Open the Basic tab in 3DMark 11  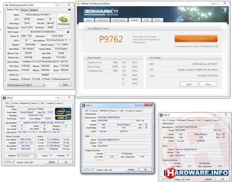(x=89, y=20)
